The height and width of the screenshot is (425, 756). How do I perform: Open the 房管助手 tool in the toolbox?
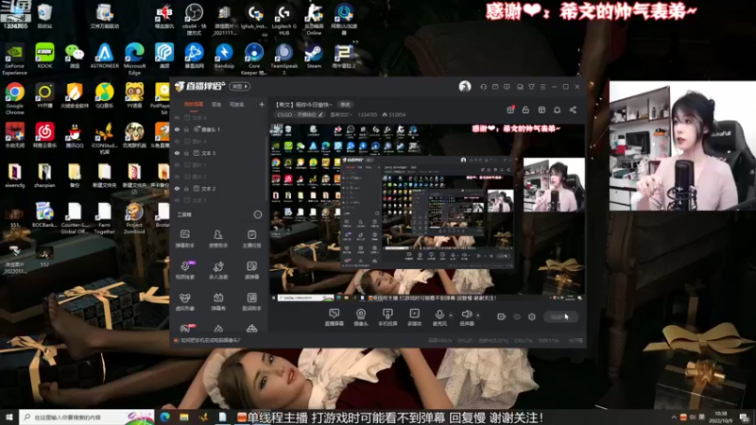(218, 239)
